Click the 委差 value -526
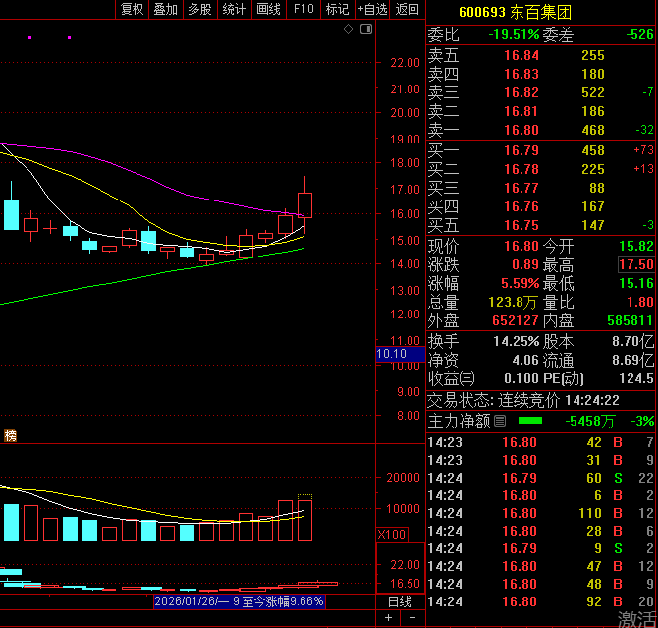658x628 pixels. (x=639, y=34)
